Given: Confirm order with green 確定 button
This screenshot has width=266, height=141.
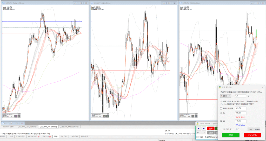Looking at the screenshot, I should coord(231,135).
